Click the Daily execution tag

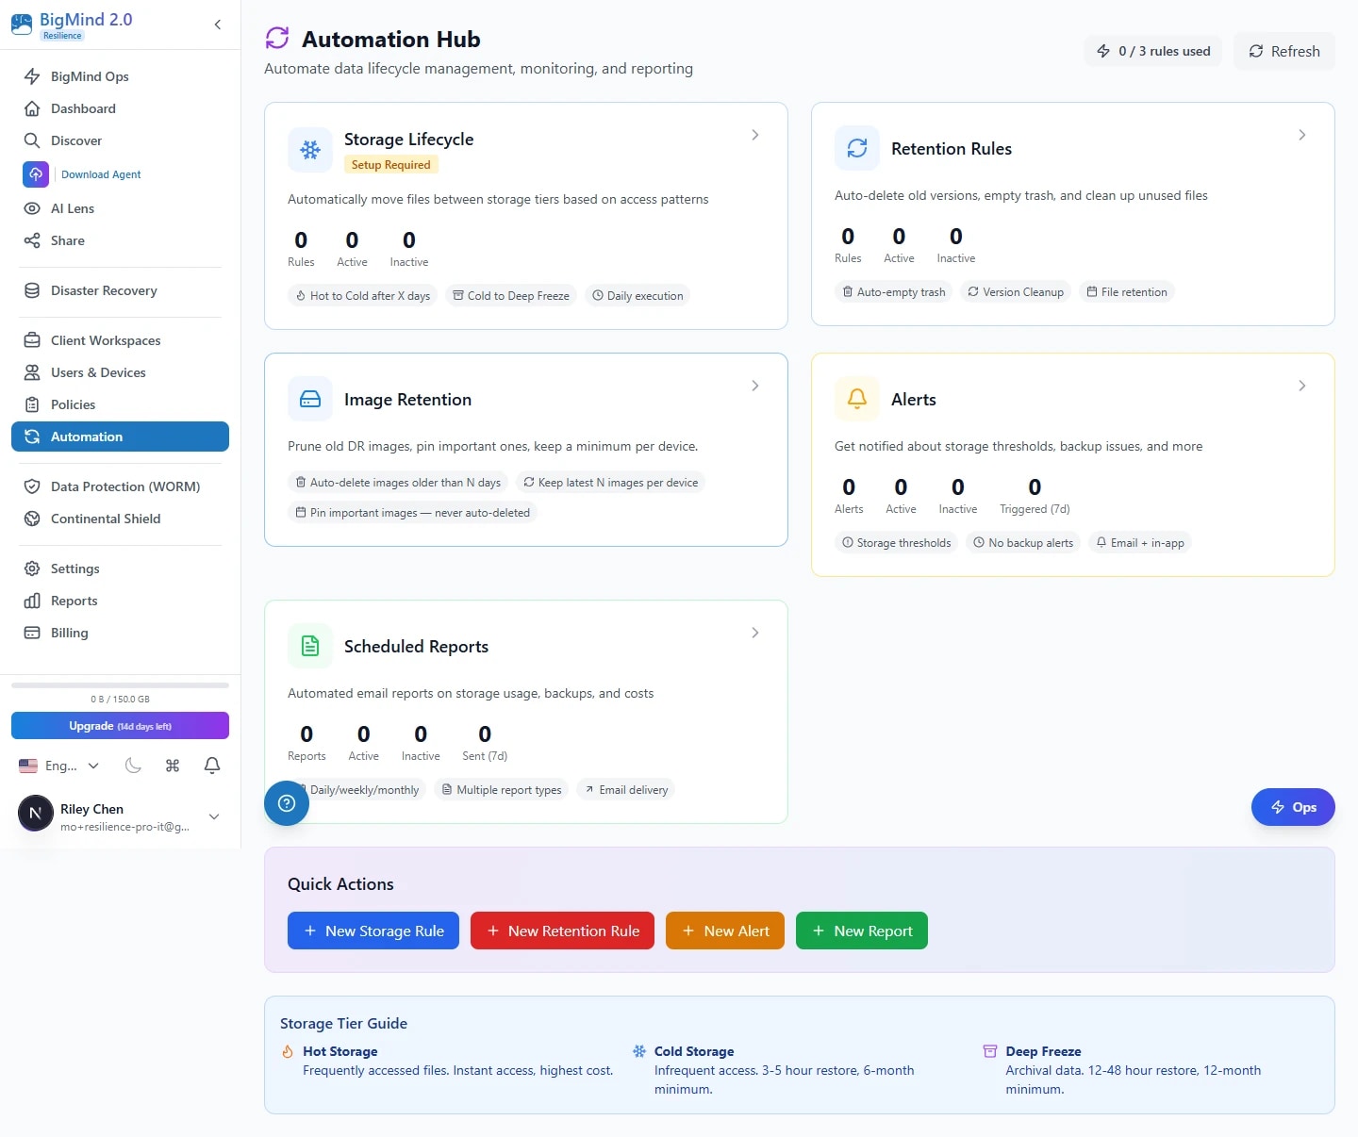(x=638, y=296)
